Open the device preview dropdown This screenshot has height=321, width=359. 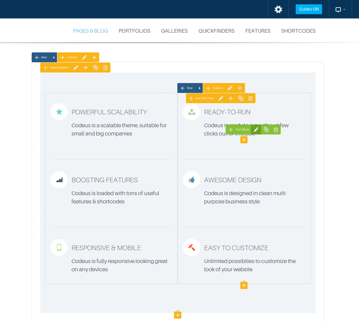[x=340, y=9]
